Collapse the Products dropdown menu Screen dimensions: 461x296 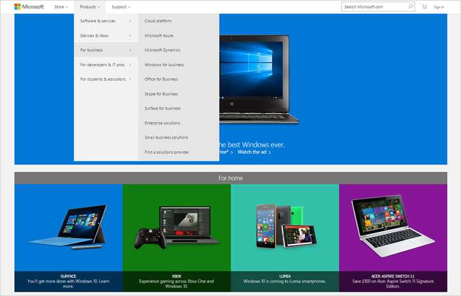pos(90,7)
